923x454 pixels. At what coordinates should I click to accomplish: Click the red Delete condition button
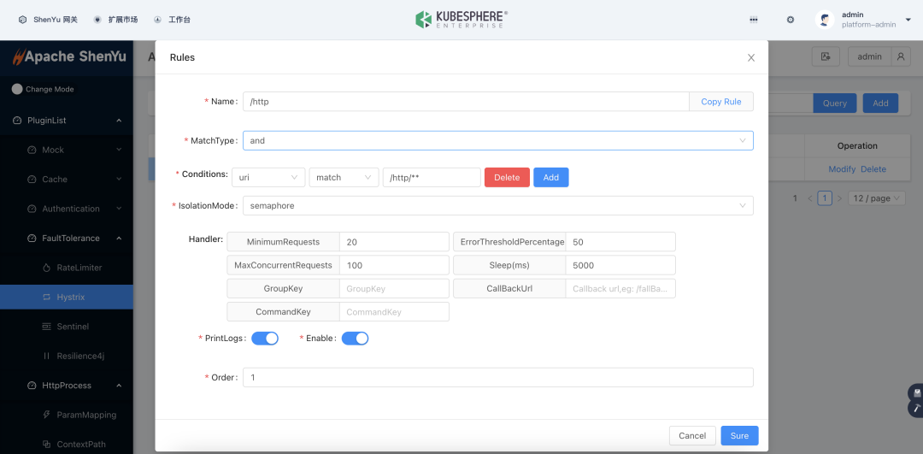(507, 177)
